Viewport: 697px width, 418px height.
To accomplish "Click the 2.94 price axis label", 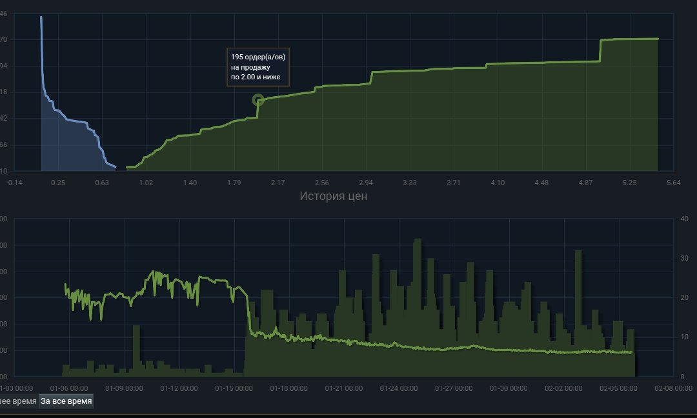I will [366, 183].
